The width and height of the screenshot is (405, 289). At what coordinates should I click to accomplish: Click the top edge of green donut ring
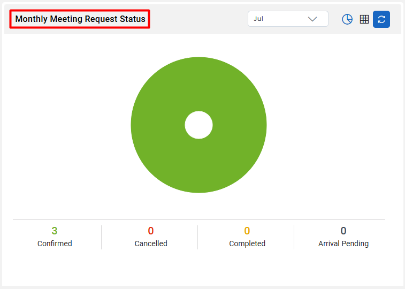[198, 62]
